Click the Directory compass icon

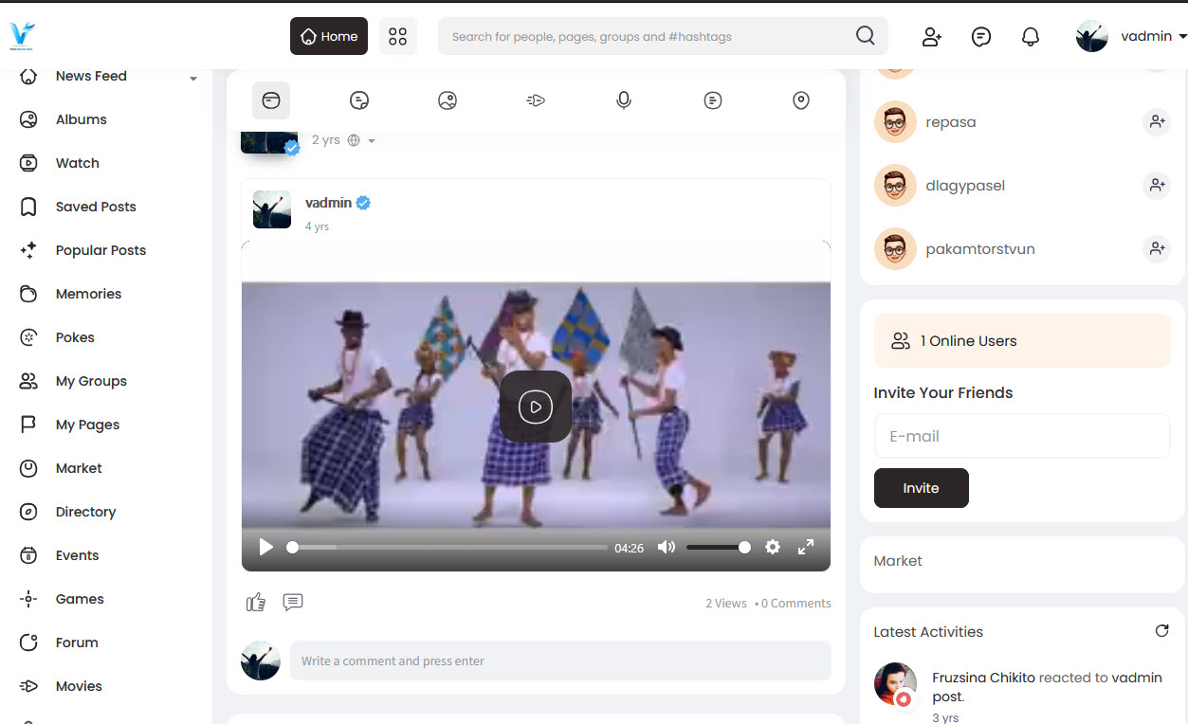point(28,512)
